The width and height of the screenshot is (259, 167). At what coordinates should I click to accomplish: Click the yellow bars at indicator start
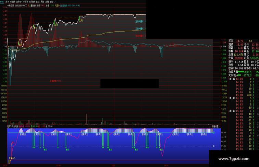tap(10, 162)
